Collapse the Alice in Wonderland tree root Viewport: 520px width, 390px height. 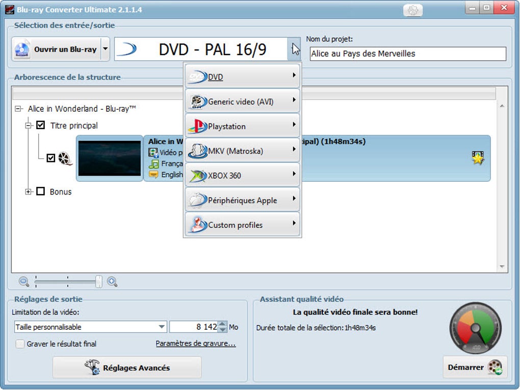click(x=18, y=109)
